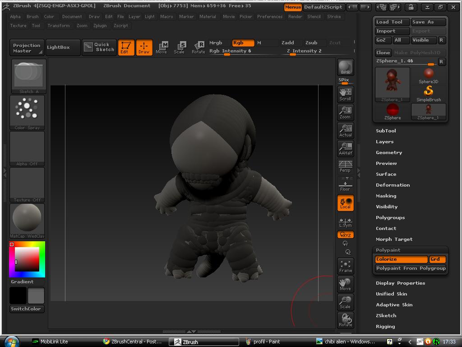
Task: Click the Frame mesh icon
Action: coord(345,266)
